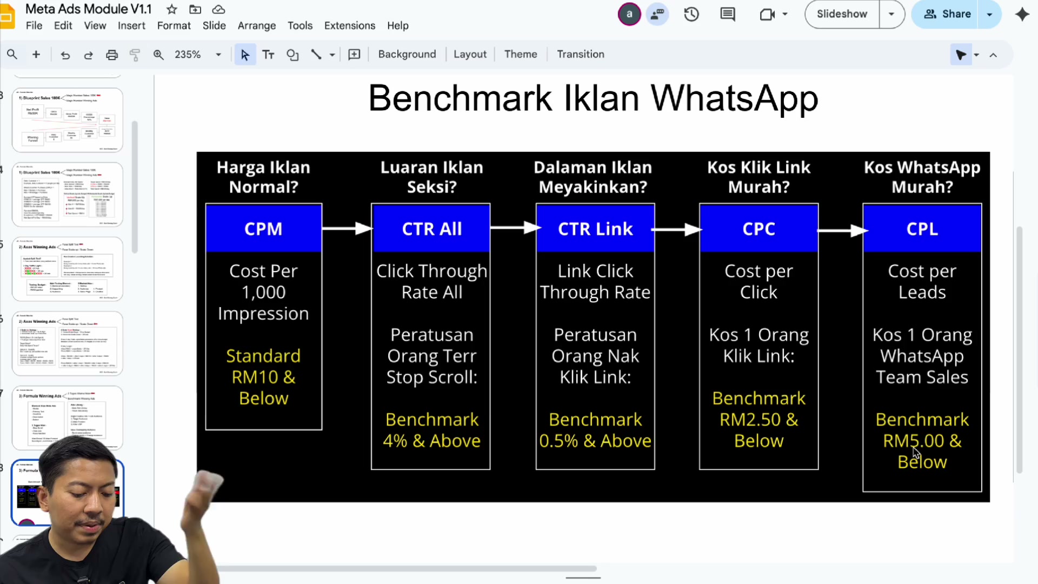Click the search menus magnifier icon
The image size is (1038, 584).
12,55
